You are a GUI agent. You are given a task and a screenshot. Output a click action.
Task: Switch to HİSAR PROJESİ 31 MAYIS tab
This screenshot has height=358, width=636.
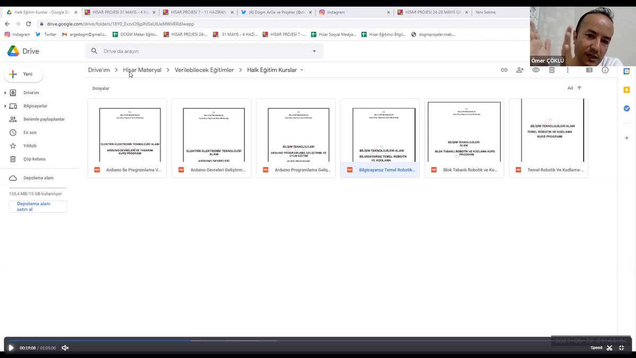click(x=119, y=12)
